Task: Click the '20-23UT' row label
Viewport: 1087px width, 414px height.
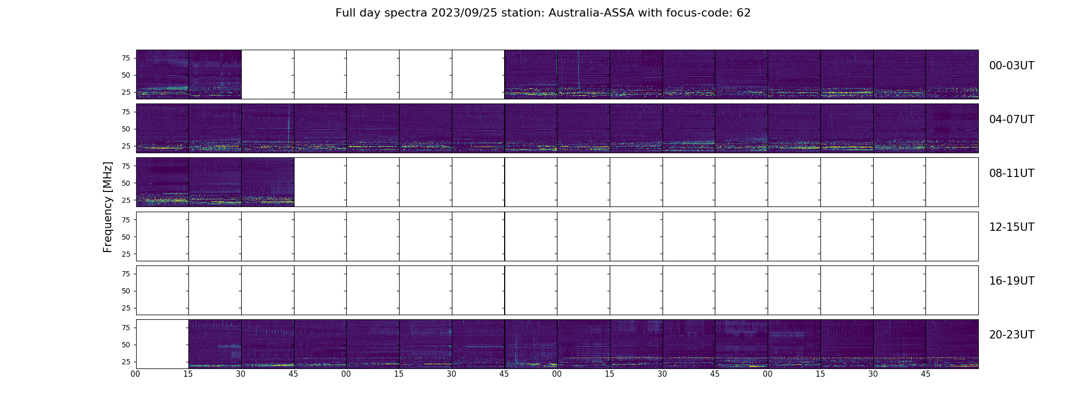Action: pyautogui.click(x=1011, y=335)
